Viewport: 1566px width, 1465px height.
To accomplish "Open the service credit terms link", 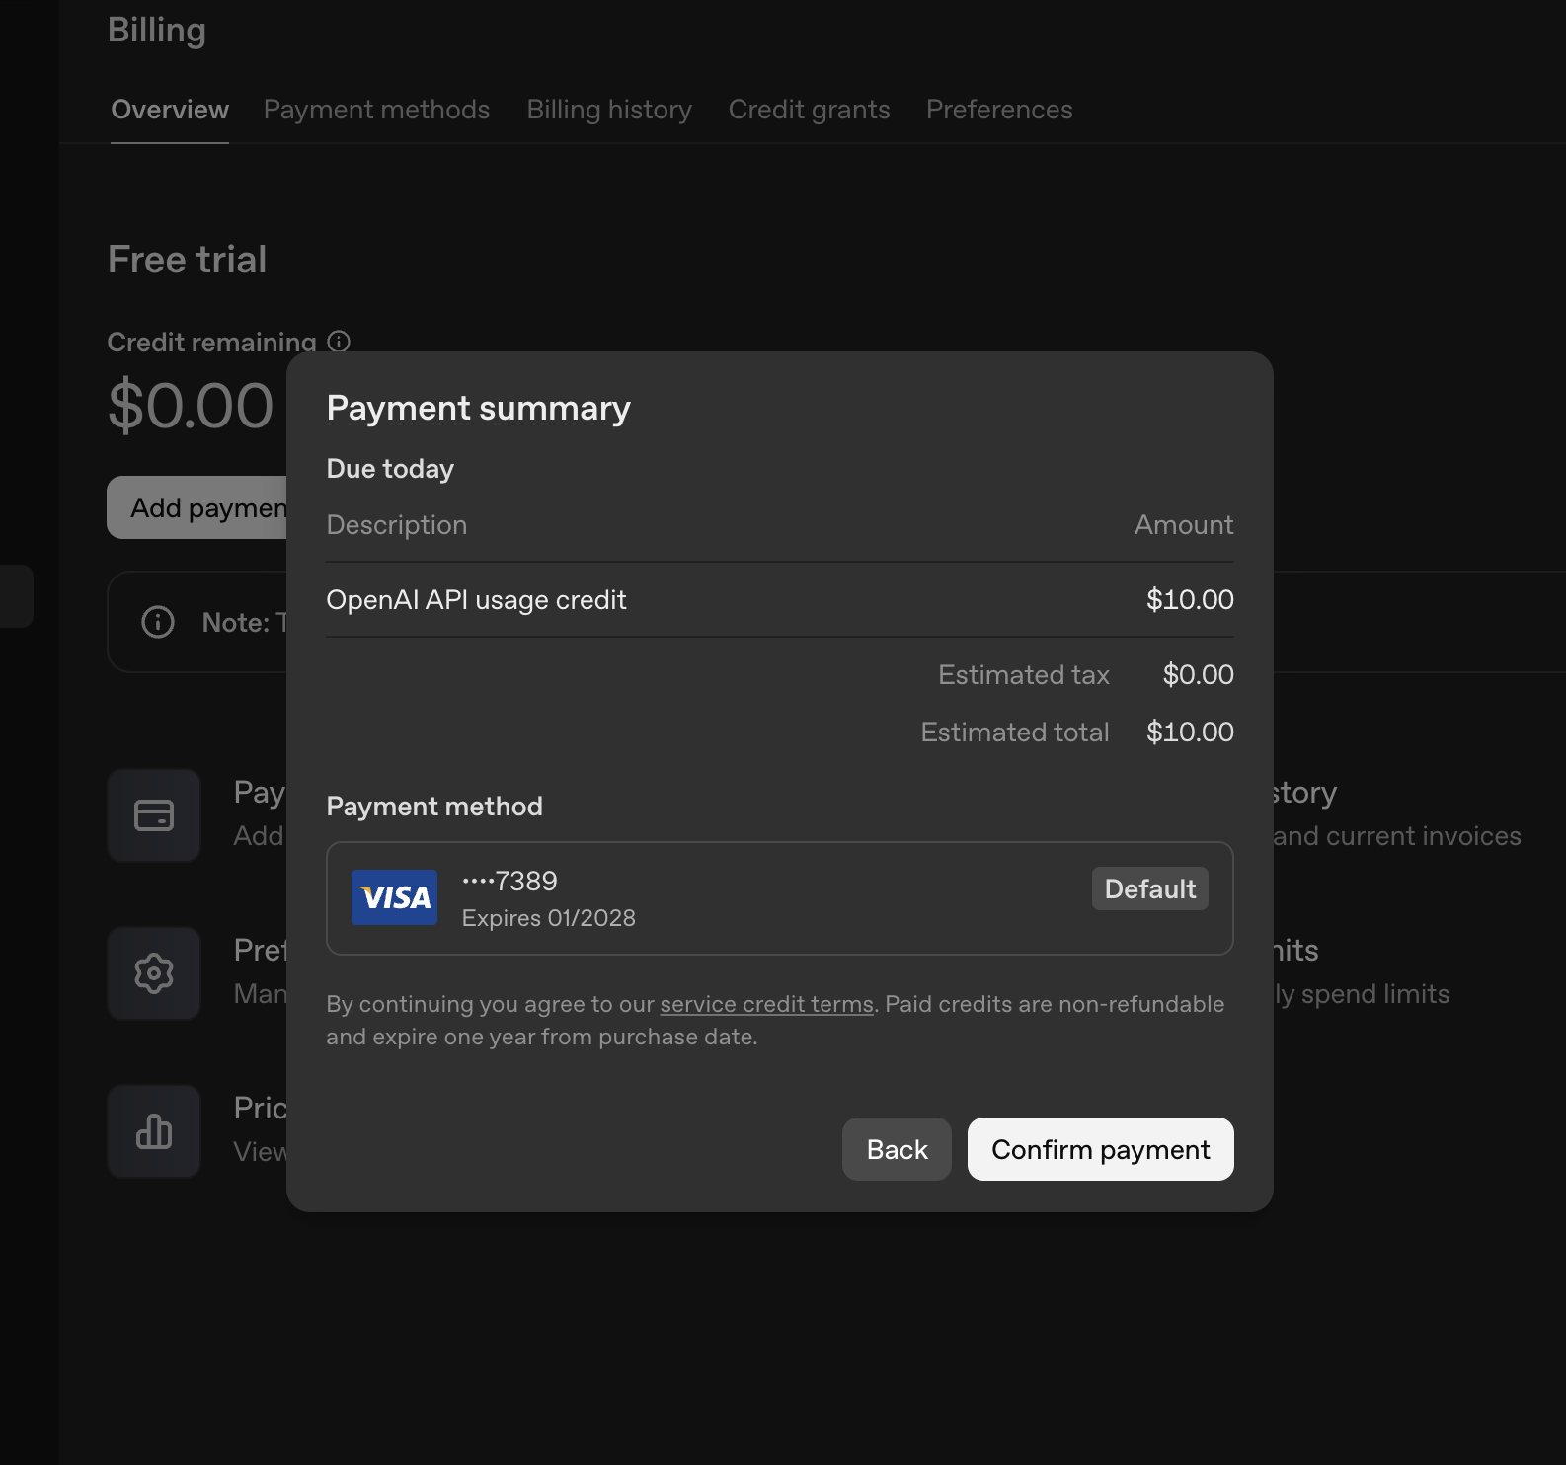I will (x=766, y=1004).
